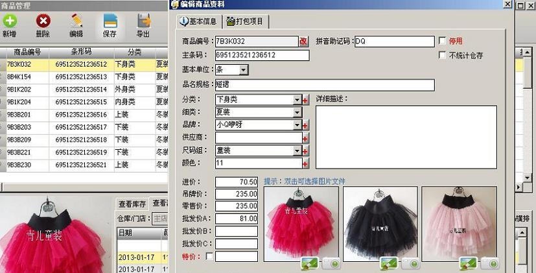The width and height of the screenshot is (536, 273).
Task: Click the 主条码 input field
Action: tap(262, 55)
